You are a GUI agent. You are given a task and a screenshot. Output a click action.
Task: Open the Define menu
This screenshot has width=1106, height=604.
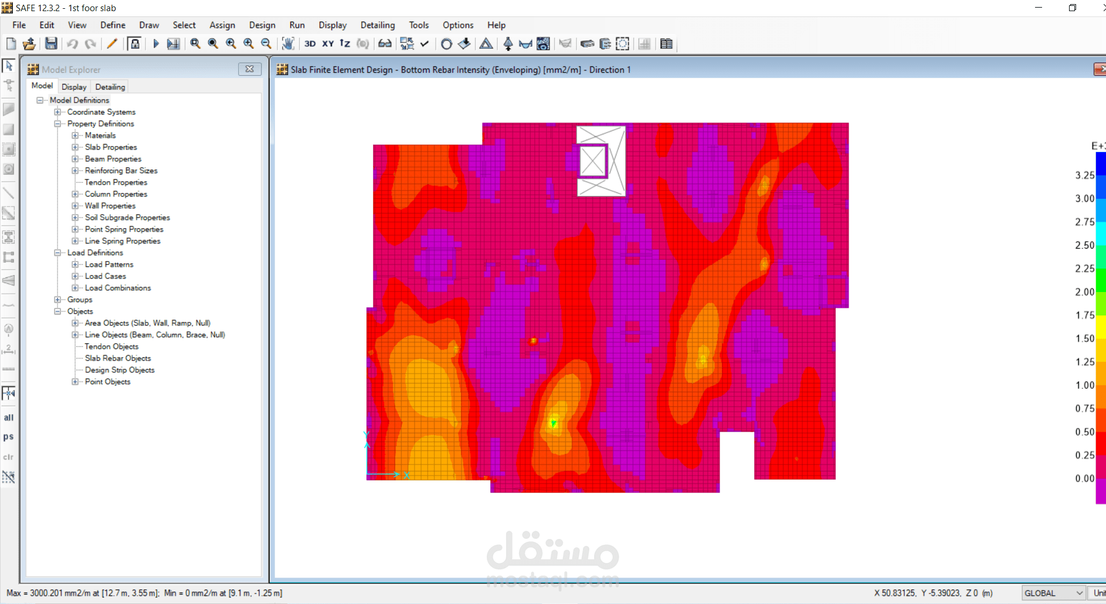(113, 25)
